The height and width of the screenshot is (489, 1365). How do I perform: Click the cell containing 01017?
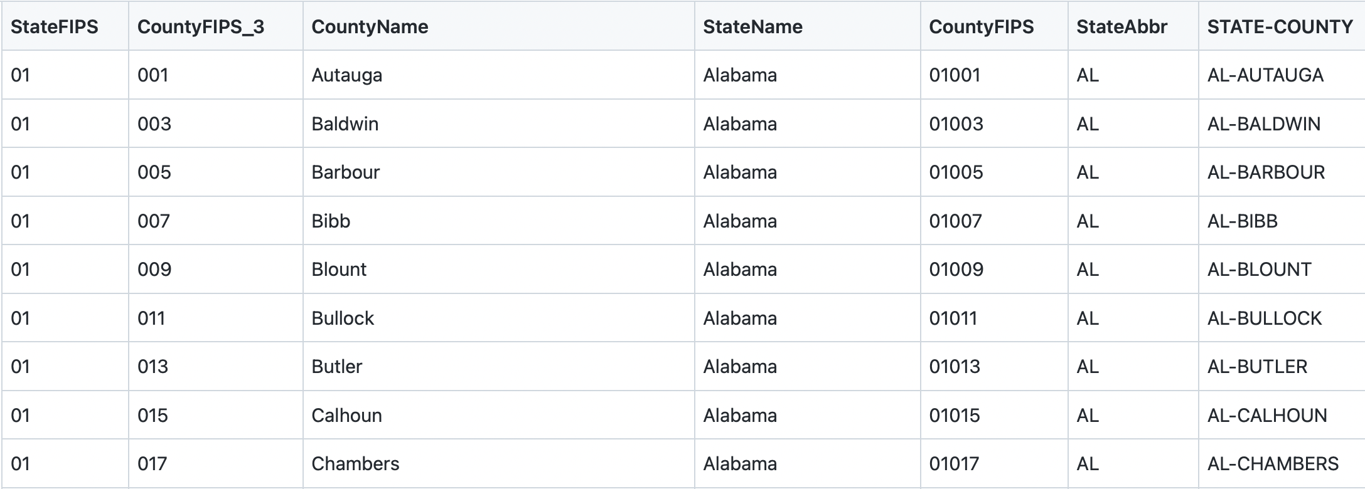click(x=954, y=464)
